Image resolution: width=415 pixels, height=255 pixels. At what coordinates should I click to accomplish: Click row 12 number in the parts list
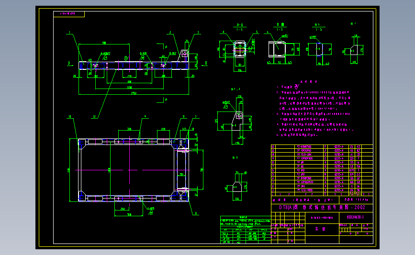click(x=273, y=146)
